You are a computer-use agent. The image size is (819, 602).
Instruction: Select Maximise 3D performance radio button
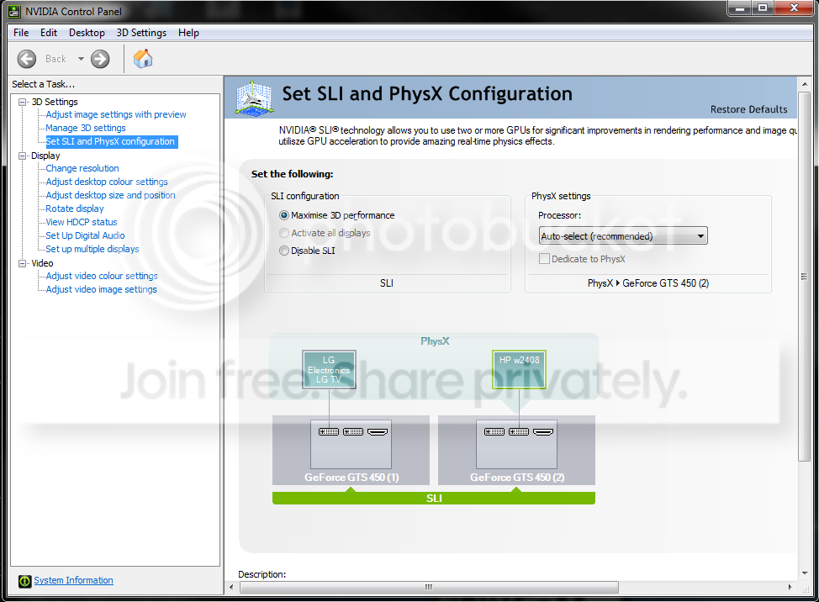[x=284, y=215]
